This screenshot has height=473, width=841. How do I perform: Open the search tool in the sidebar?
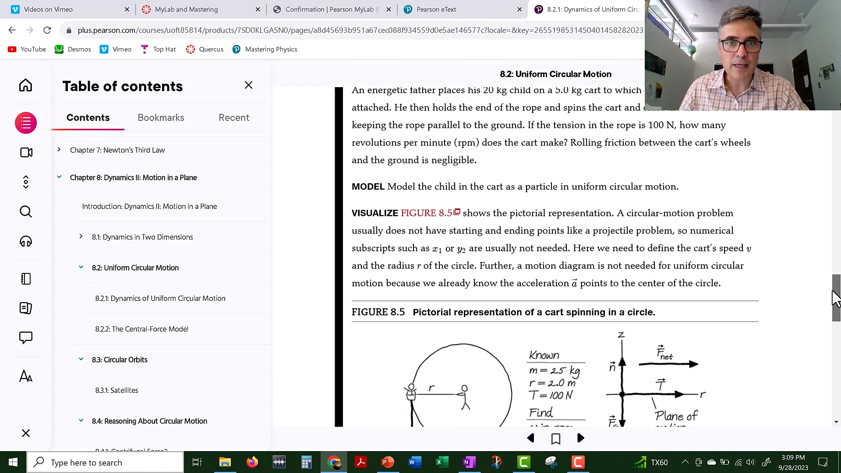(25, 212)
